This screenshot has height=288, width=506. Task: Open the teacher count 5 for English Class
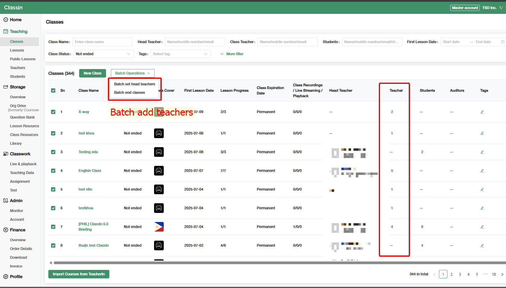[392, 171]
